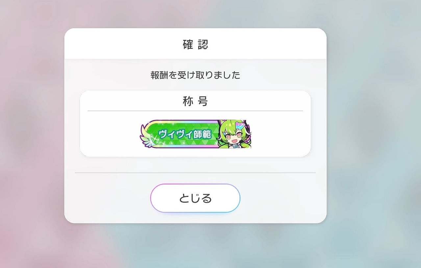Click the line under 称号 heading

click(x=195, y=111)
